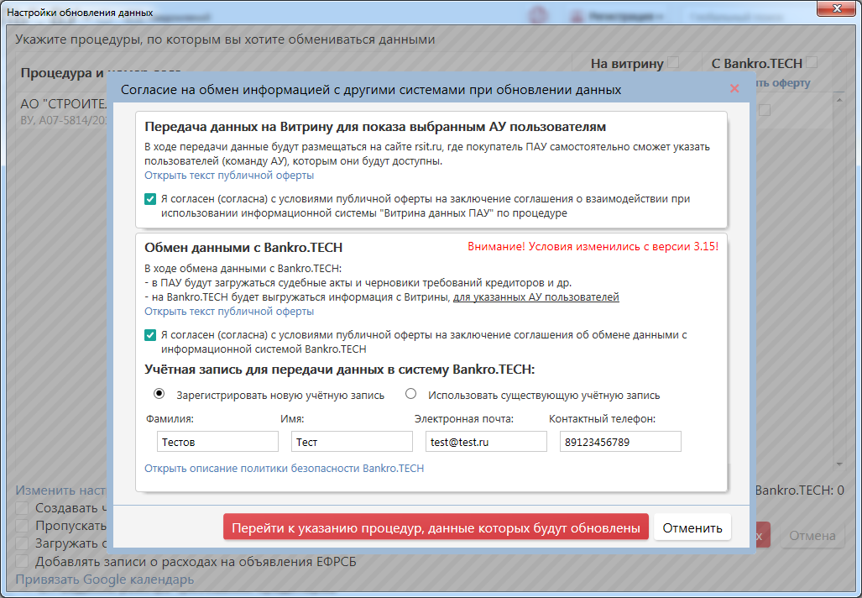Open Bankro.TECH security policy description link

point(284,469)
